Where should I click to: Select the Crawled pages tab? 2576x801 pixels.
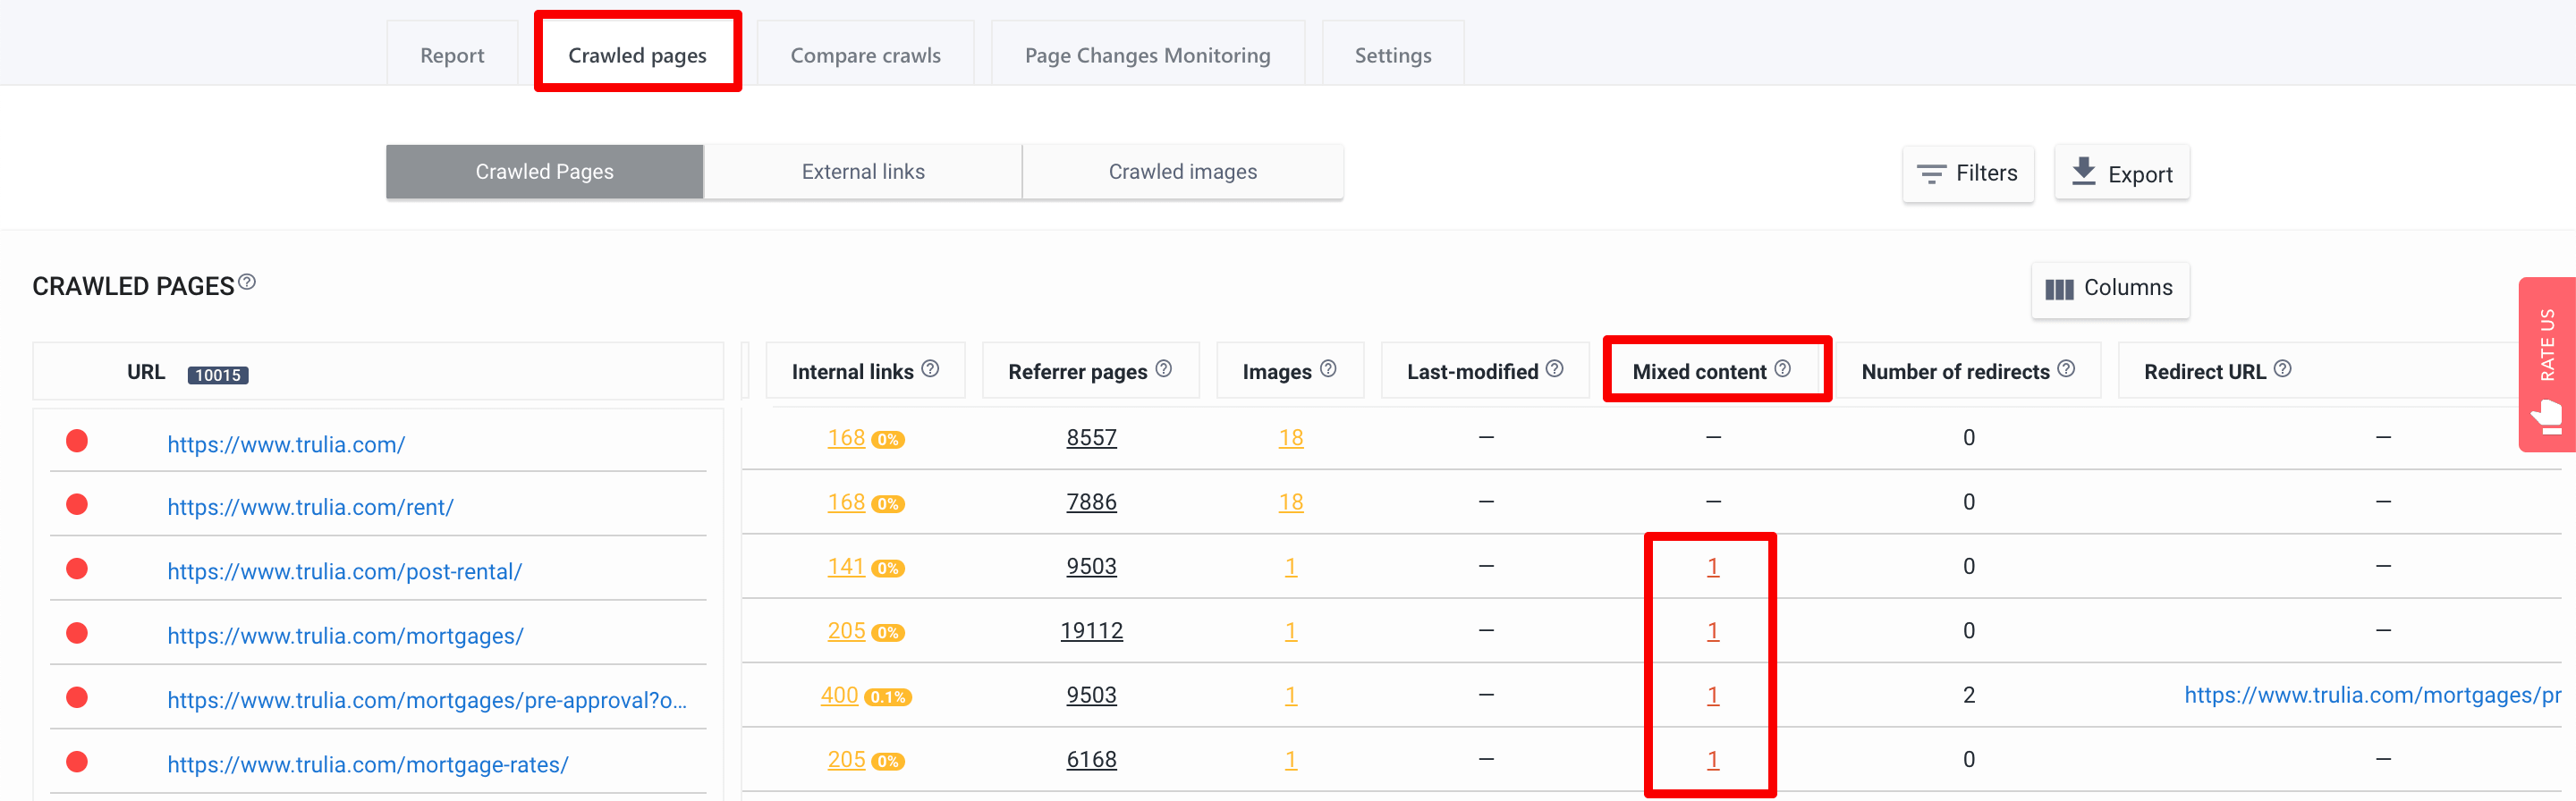[637, 55]
